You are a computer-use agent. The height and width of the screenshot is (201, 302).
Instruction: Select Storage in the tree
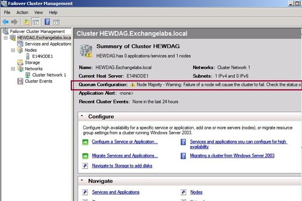32,63
